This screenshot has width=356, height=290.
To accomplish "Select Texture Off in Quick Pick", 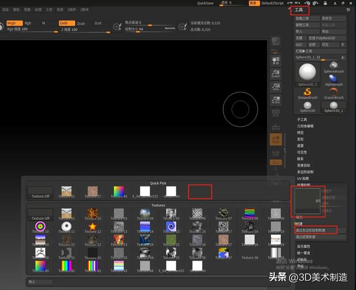I will [41, 193].
